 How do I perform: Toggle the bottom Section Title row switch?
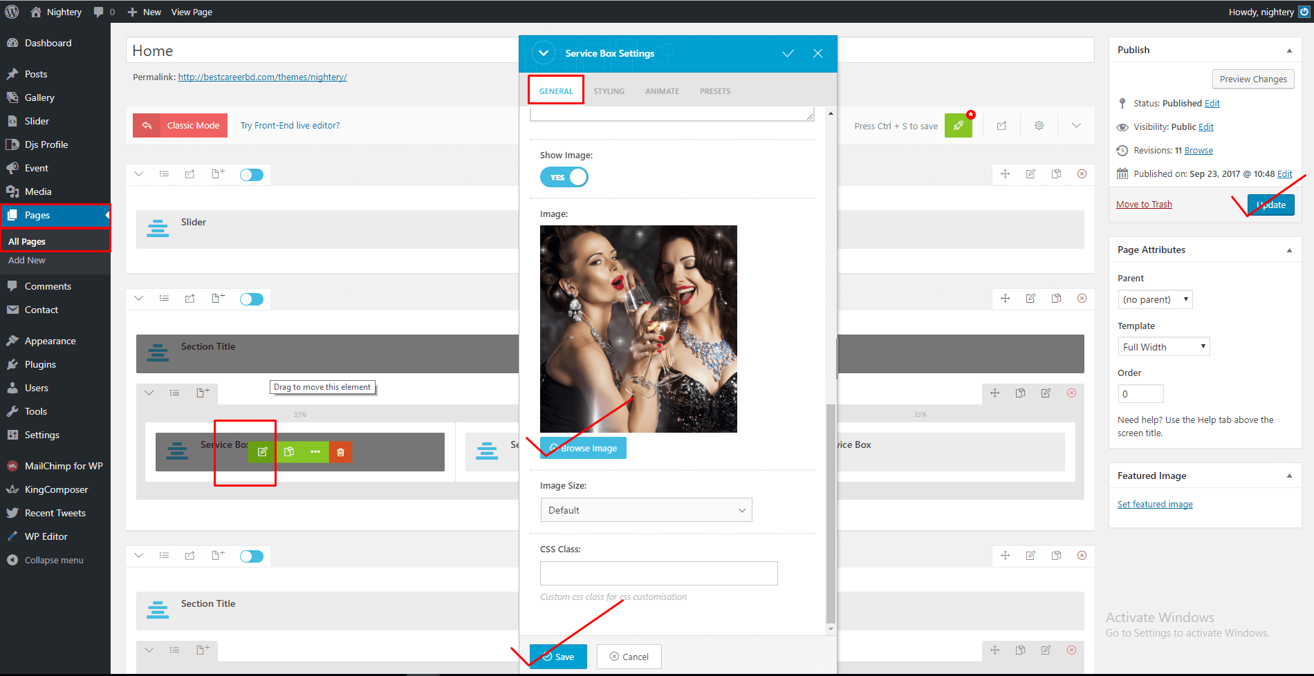252,556
